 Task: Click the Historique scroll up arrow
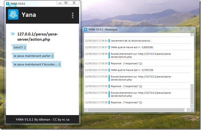pyautogui.click(x=192, y=35)
